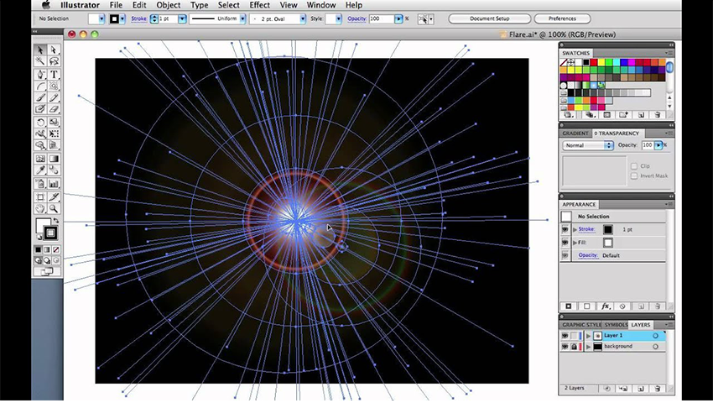Pick the Zoom magnifier tool
This screenshot has width=713, height=403.
pos(54,208)
